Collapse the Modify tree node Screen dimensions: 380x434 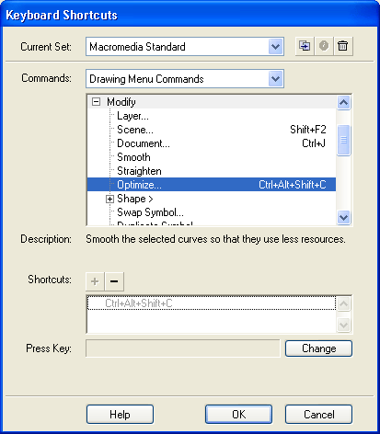click(96, 102)
